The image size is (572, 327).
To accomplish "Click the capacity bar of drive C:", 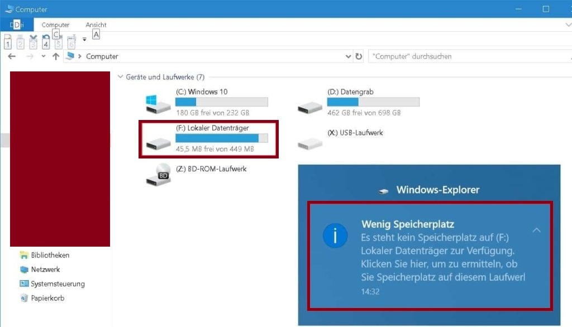I will 222,102.
